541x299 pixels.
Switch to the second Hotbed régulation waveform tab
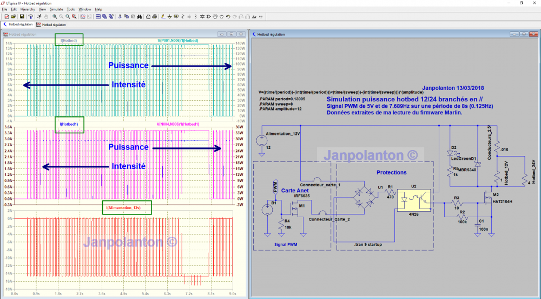coord(51,25)
